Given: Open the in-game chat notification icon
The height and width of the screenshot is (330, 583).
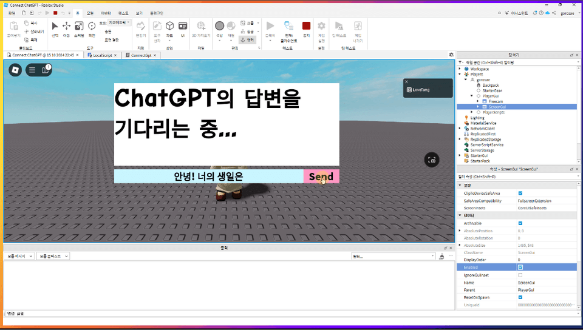Looking at the screenshot, I should pos(46,69).
